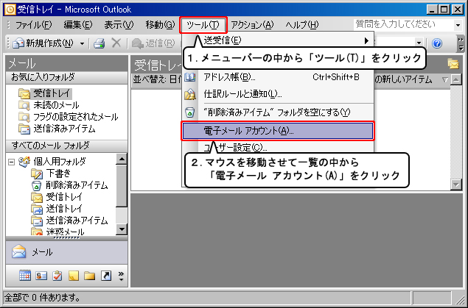Click the 新規作成(N) button
This screenshot has height=308, width=468.
point(43,43)
